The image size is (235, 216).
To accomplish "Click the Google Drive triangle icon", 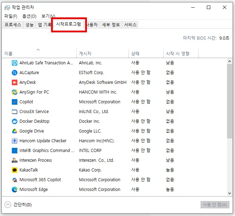I will click(x=15, y=131).
